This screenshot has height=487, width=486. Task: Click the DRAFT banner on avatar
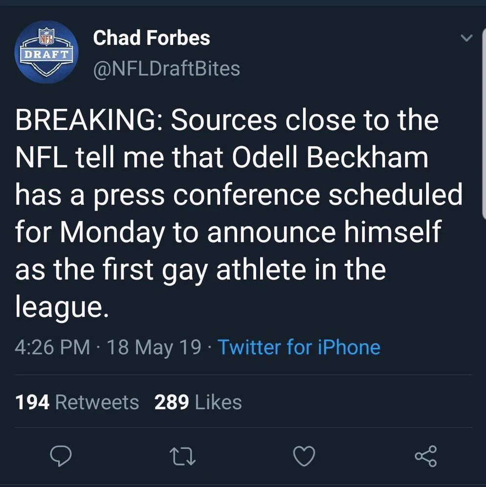(46, 54)
